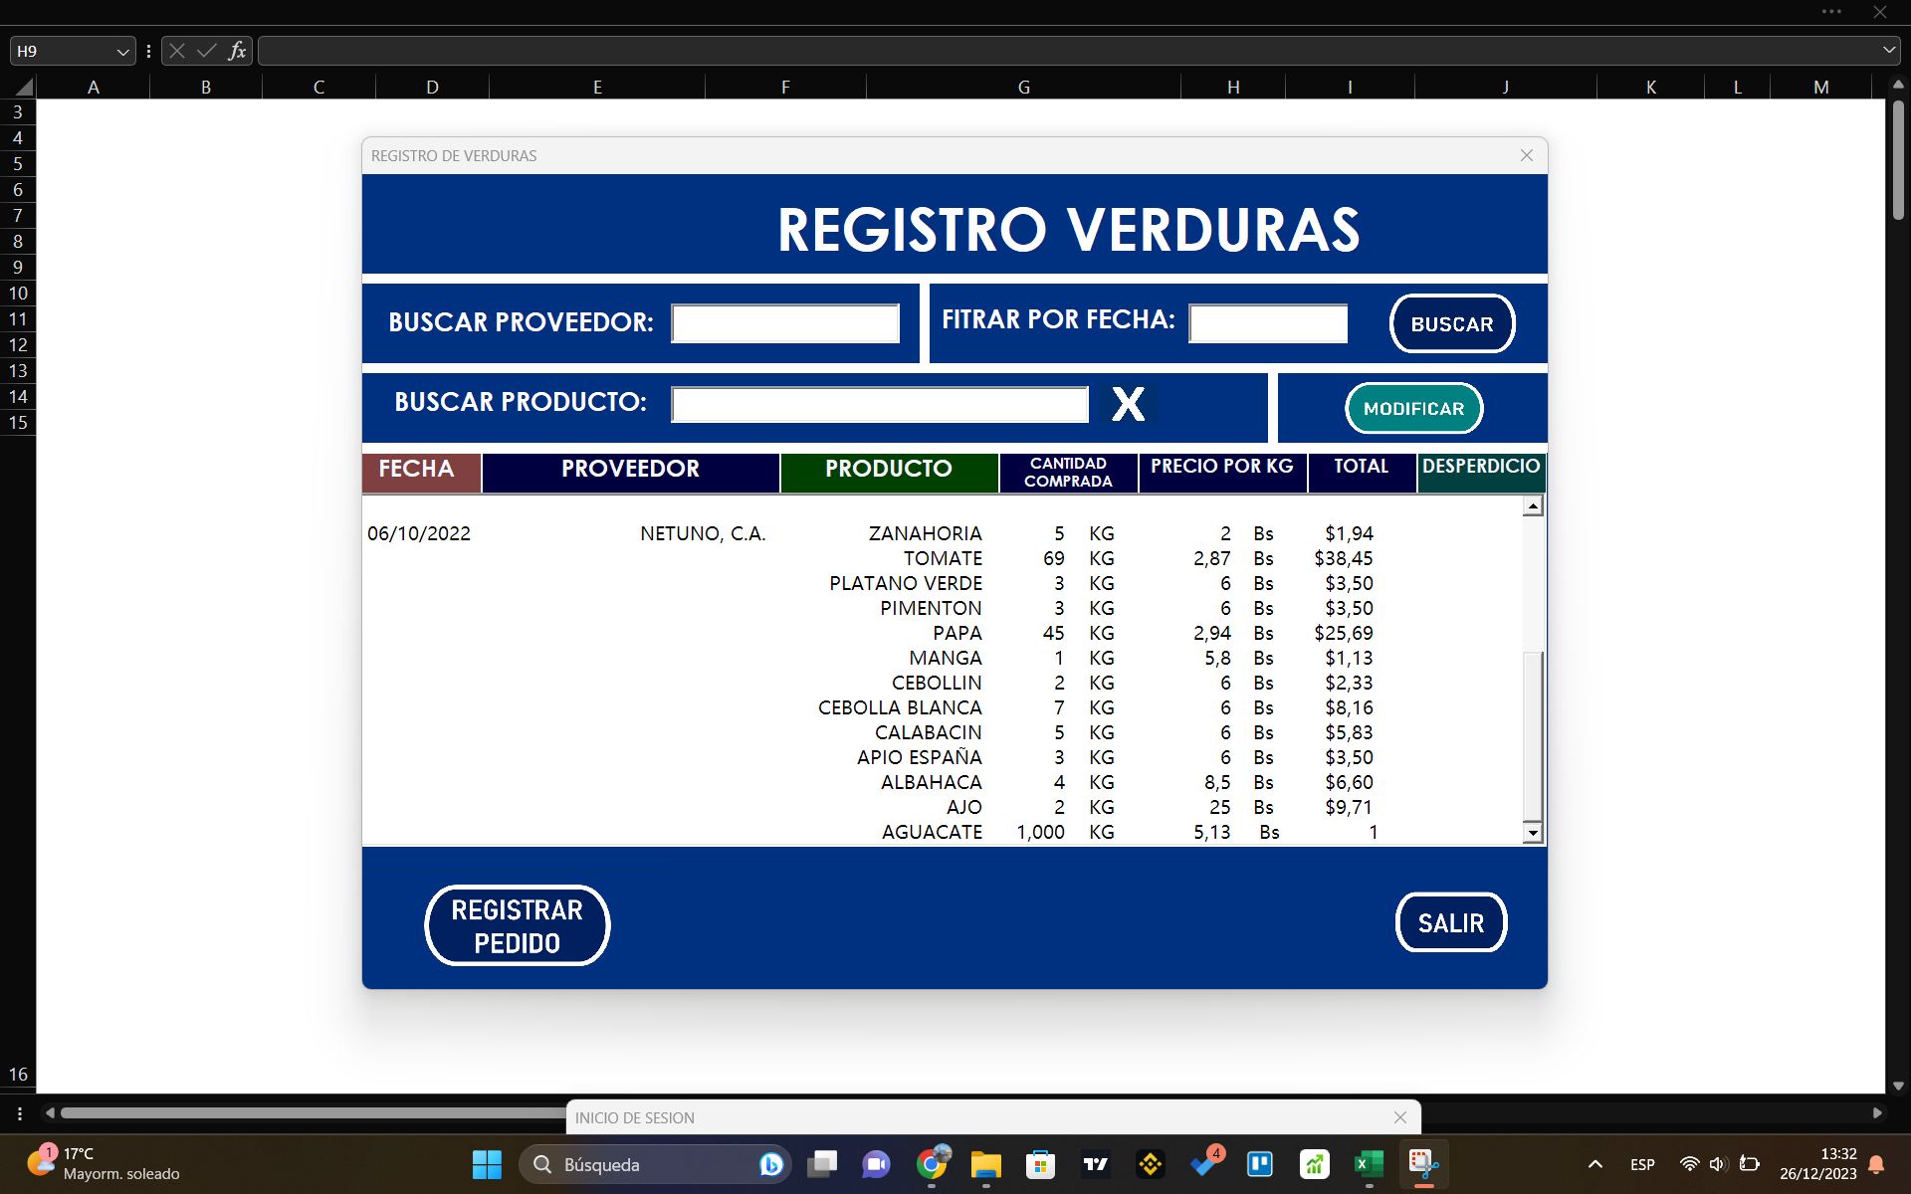Click the Insert Function fx icon
Viewport: 1911px width, 1194px height.
click(237, 50)
